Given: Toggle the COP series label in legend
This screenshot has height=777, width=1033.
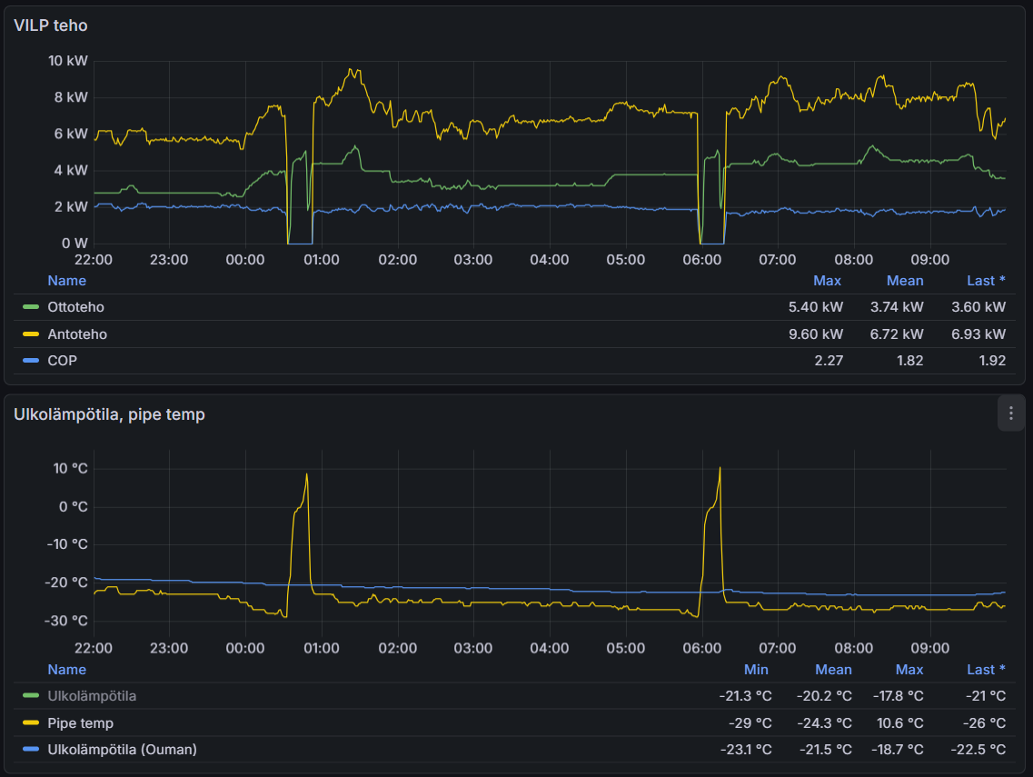Looking at the screenshot, I should pyautogui.click(x=62, y=361).
